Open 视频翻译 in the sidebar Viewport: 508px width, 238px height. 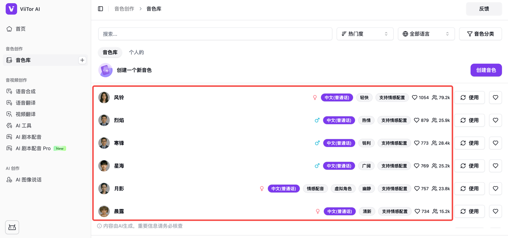[x=25, y=114]
